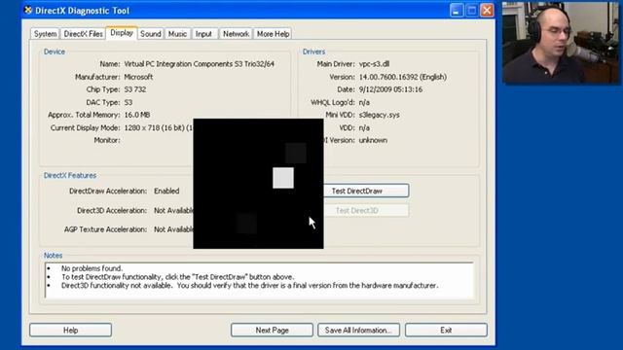Click Save All Information button
Image resolution: width=623 pixels, height=350 pixels.
pyautogui.click(x=358, y=331)
